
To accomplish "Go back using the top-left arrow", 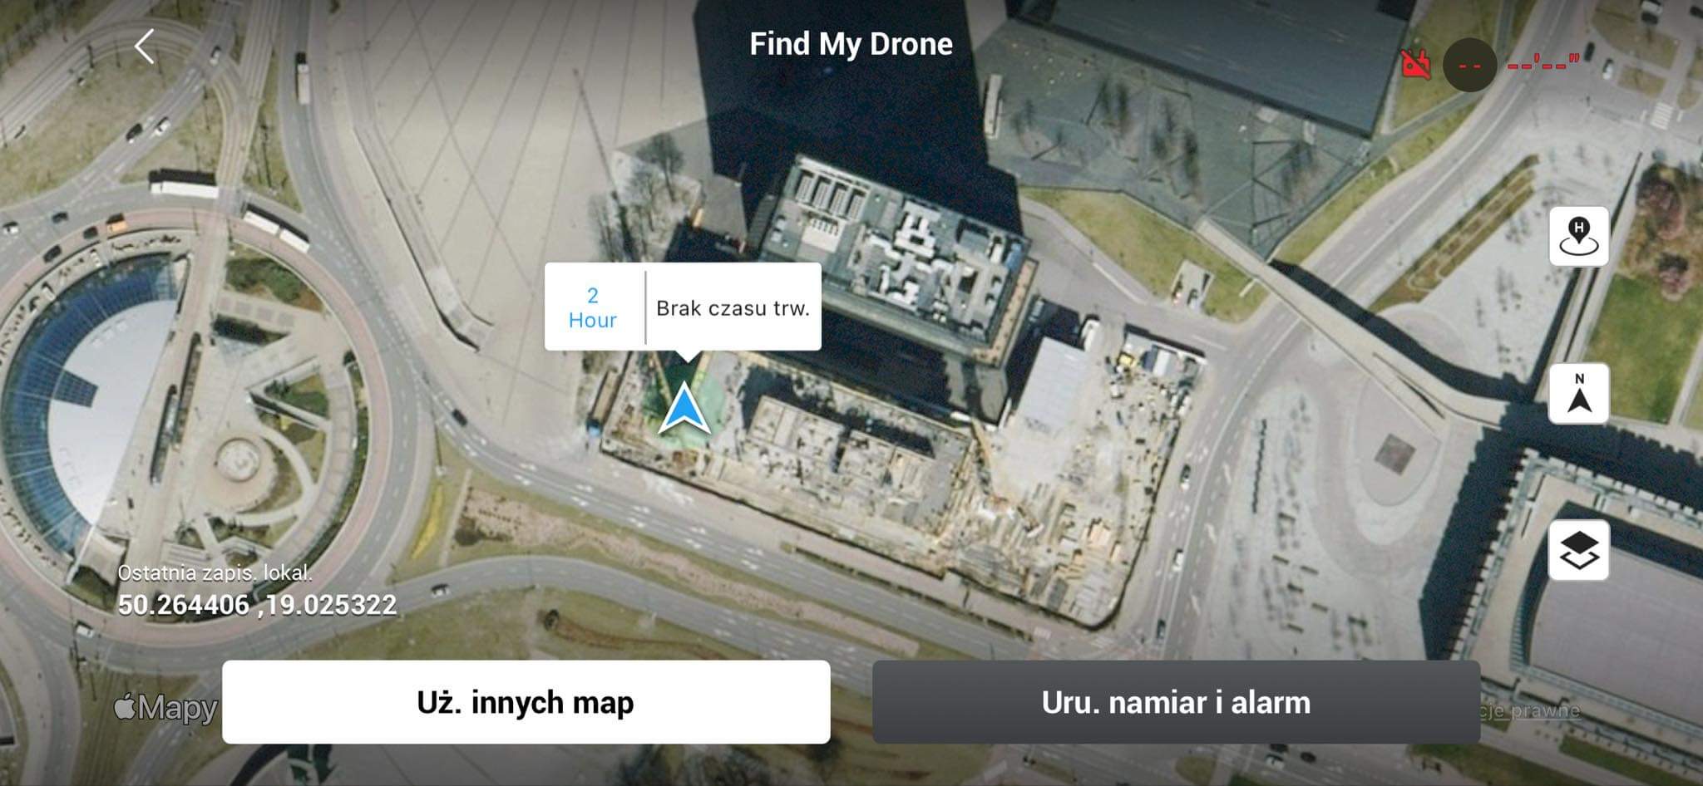I will (x=145, y=47).
